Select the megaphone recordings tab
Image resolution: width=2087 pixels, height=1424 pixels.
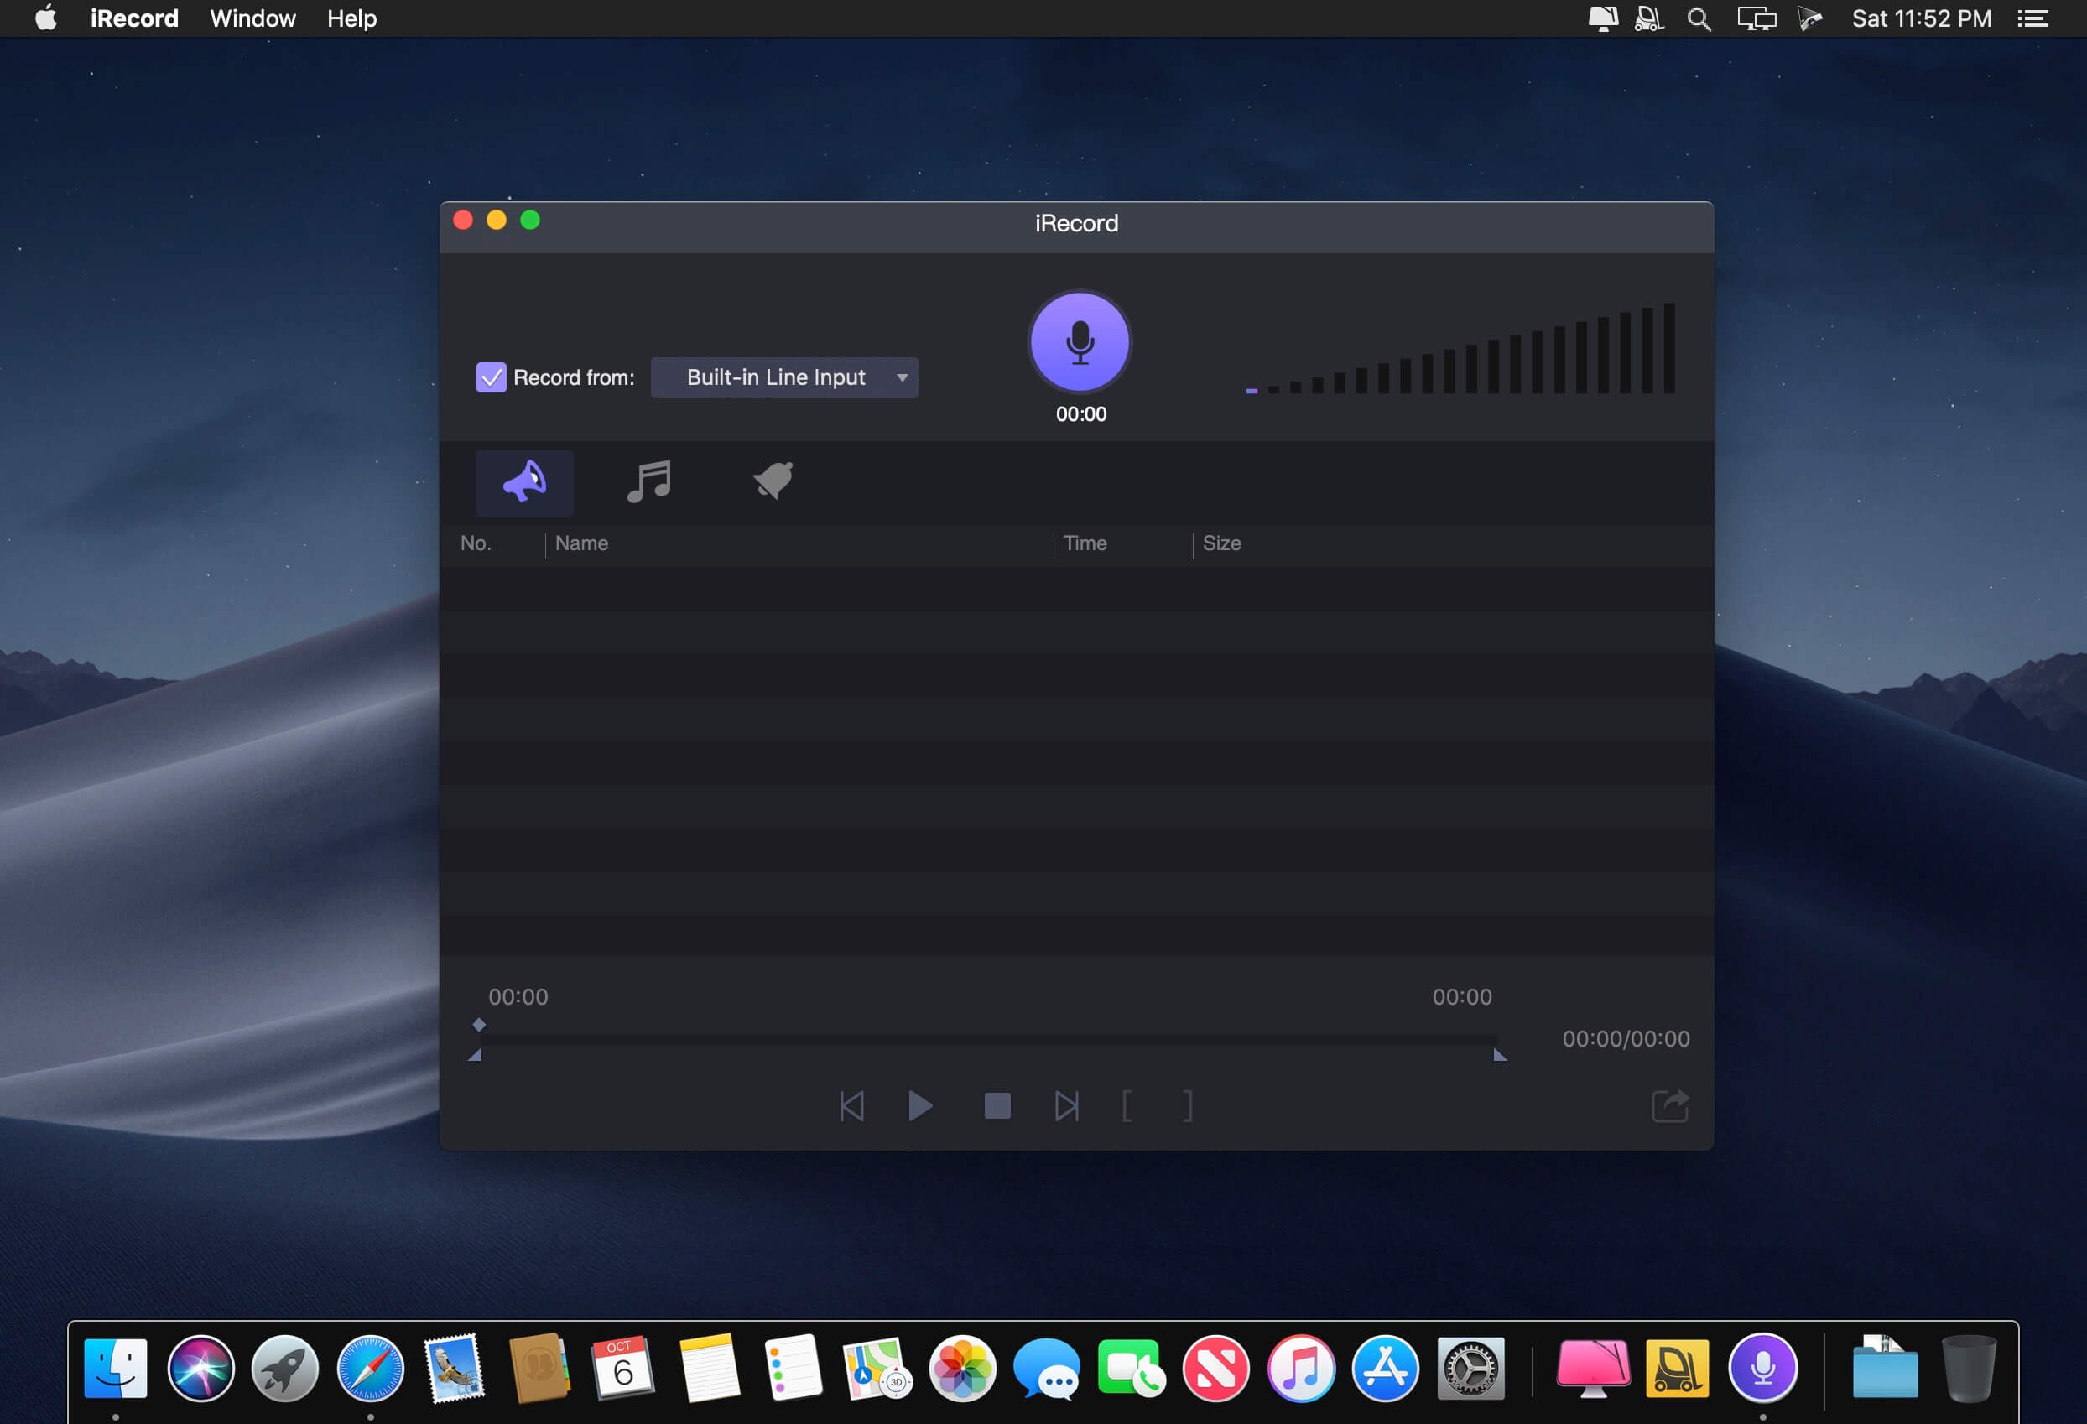[x=524, y=482]
